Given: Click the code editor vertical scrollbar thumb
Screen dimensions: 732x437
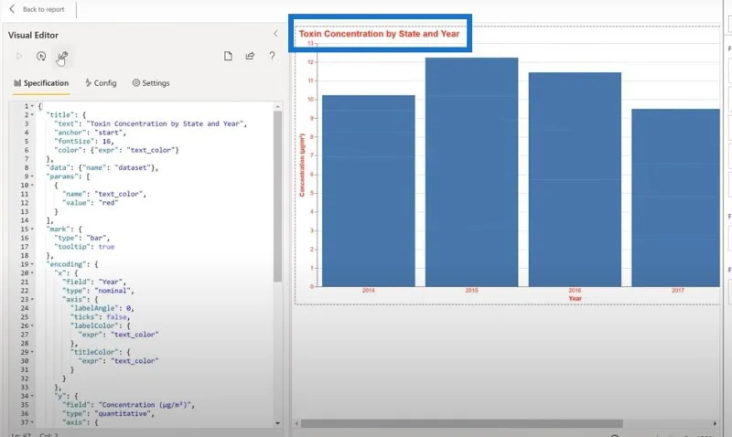Looking at the screenshot, I should click(278, 197).
